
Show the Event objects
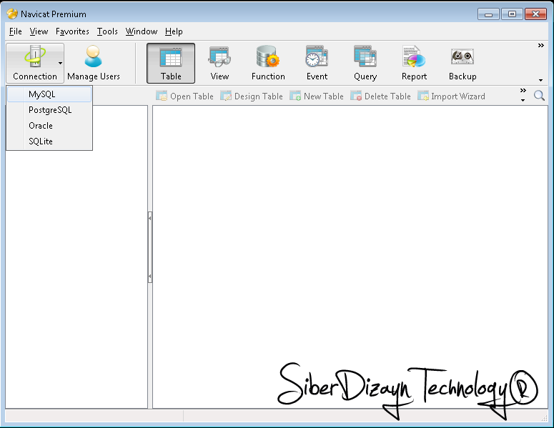317,63
